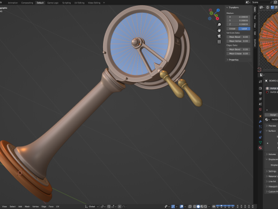Viewport: 278px width, 209px height.
Task: Expand the Volume material panel
Action: pos(272,154)
